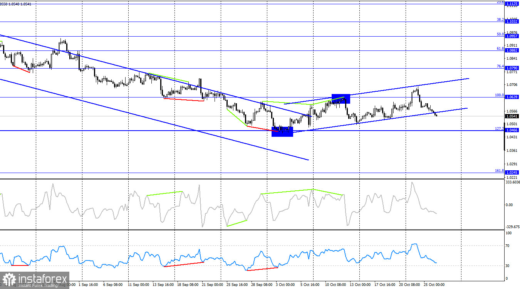Click the 70 level on RSI scale
The image size is (520, 289).
point(508,245)
